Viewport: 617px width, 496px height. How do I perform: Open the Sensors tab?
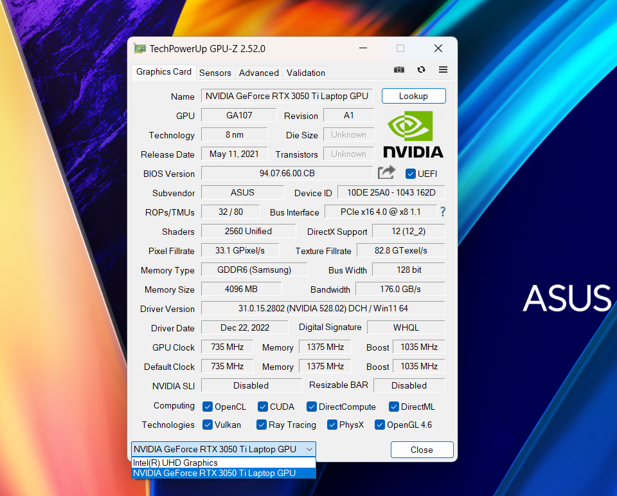coord(215,73)
